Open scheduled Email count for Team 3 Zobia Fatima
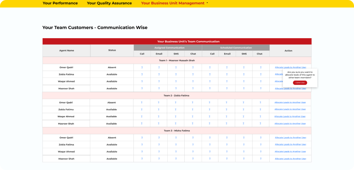 [x=227, y=144]
